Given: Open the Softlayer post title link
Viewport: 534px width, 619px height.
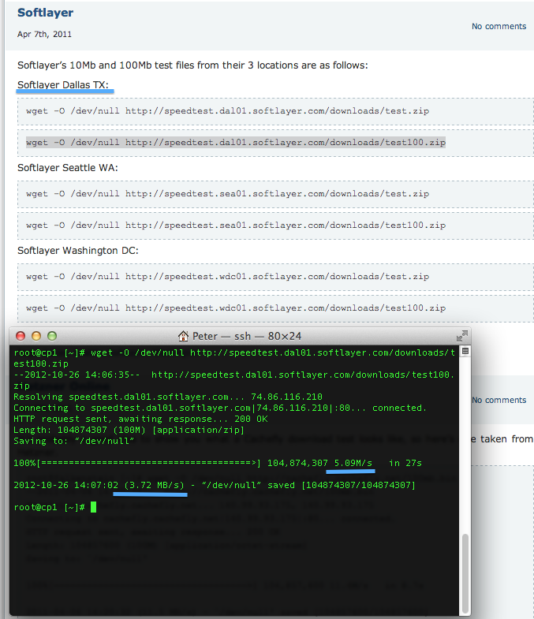Looking at the screenshot, I should pos(46,13).
